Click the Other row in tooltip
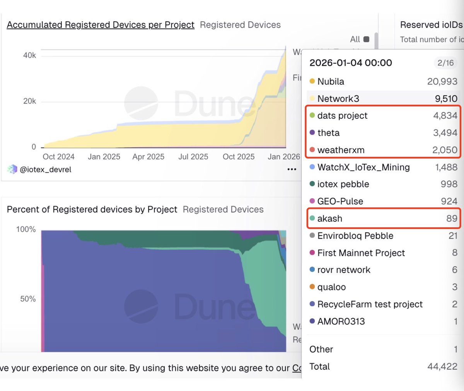The image size is (464, 391). [383, 349]
